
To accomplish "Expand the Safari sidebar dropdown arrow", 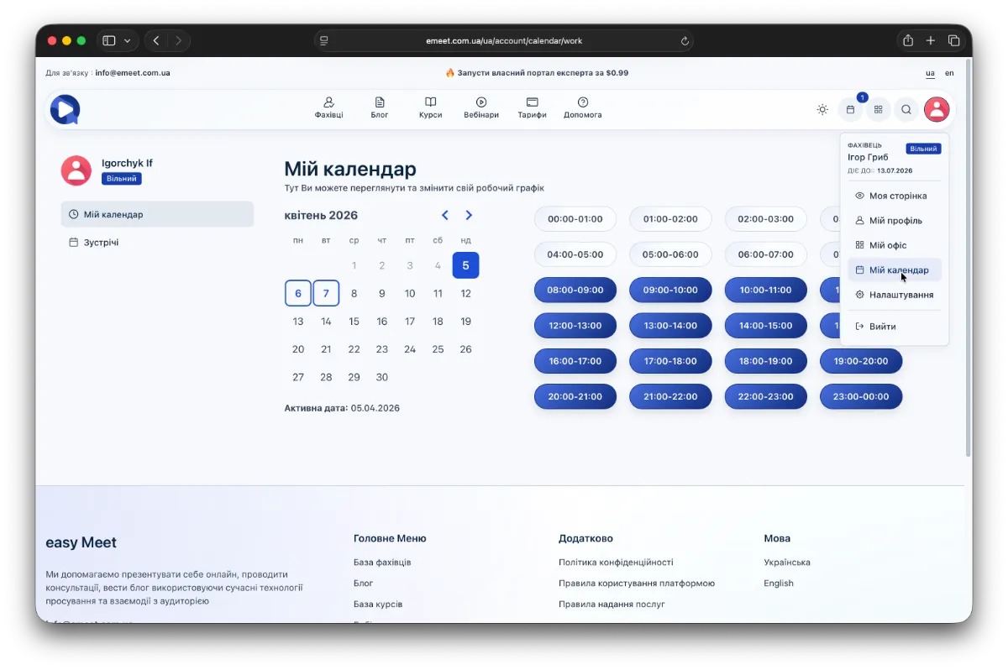I will (x=128, y=40).
